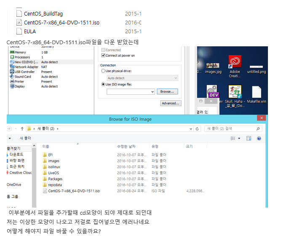Click CentOS_BuildTag file in top list
This screenshot has width=281, height=251.
43,14
